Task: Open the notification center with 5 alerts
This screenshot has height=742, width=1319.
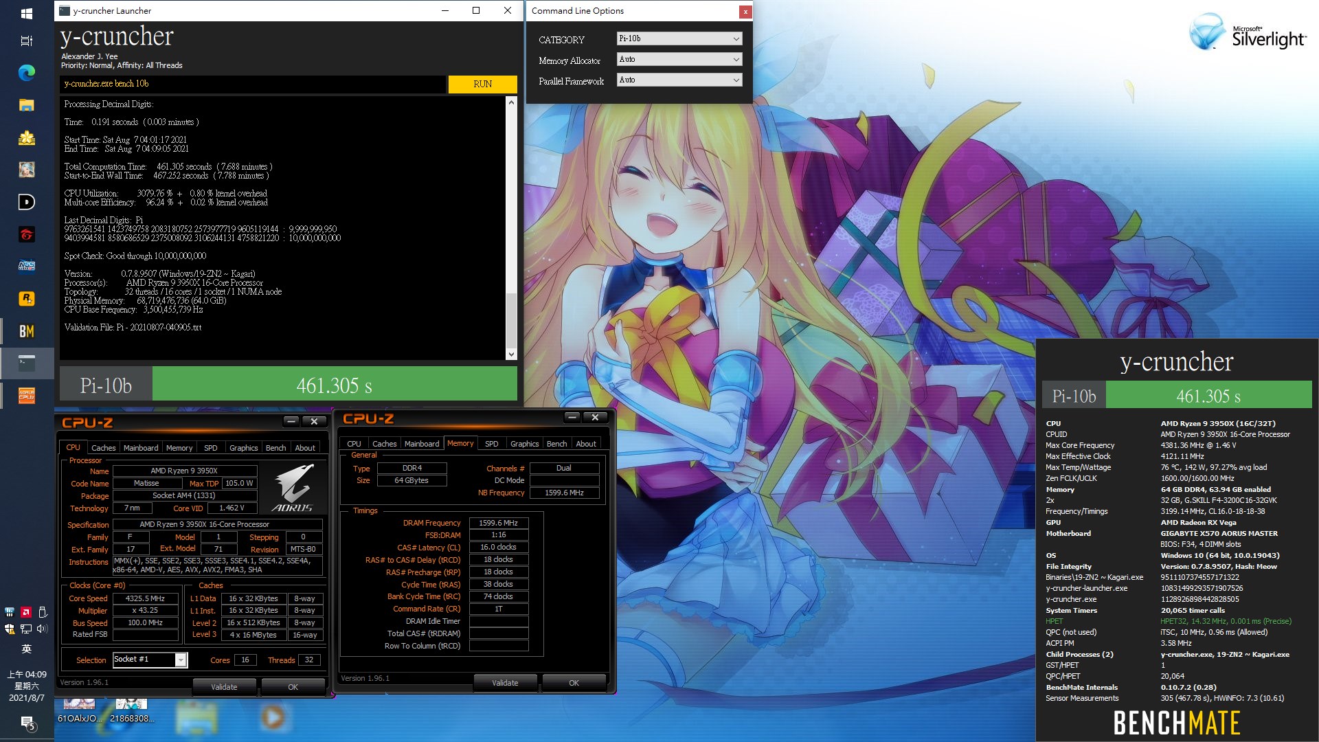Action: pos(27,723)
